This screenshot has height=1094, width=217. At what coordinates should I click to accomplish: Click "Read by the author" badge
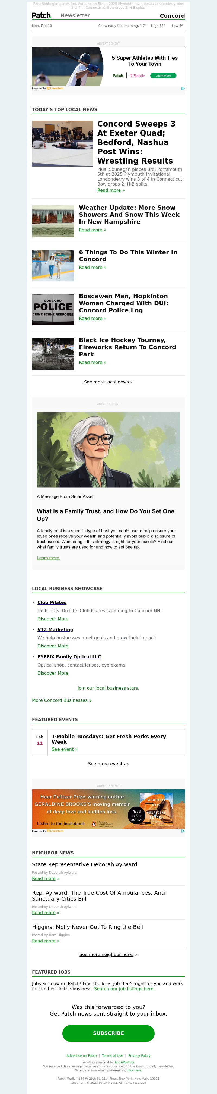click(136, 815)
